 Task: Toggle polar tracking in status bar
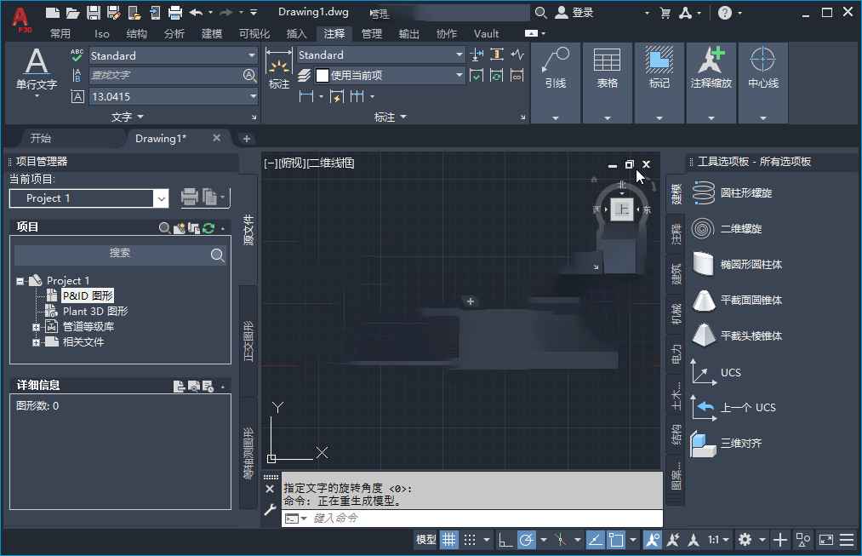click(x=526, y=540)
